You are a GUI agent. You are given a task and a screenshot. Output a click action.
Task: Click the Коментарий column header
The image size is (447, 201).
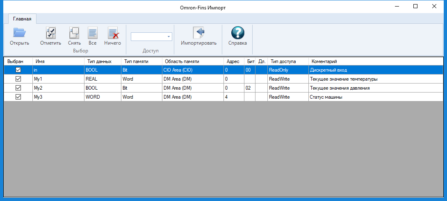pyautogui.click(x=376, y=61)
